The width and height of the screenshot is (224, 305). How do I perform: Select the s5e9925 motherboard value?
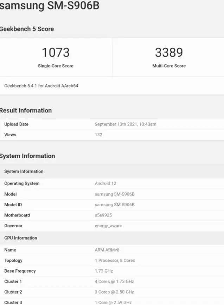coord(103,215)
